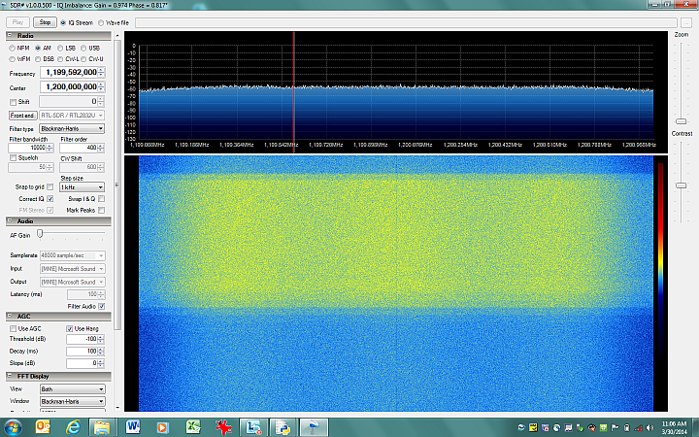
Task: Click the Stop button
Action: (x=45, y=22)
